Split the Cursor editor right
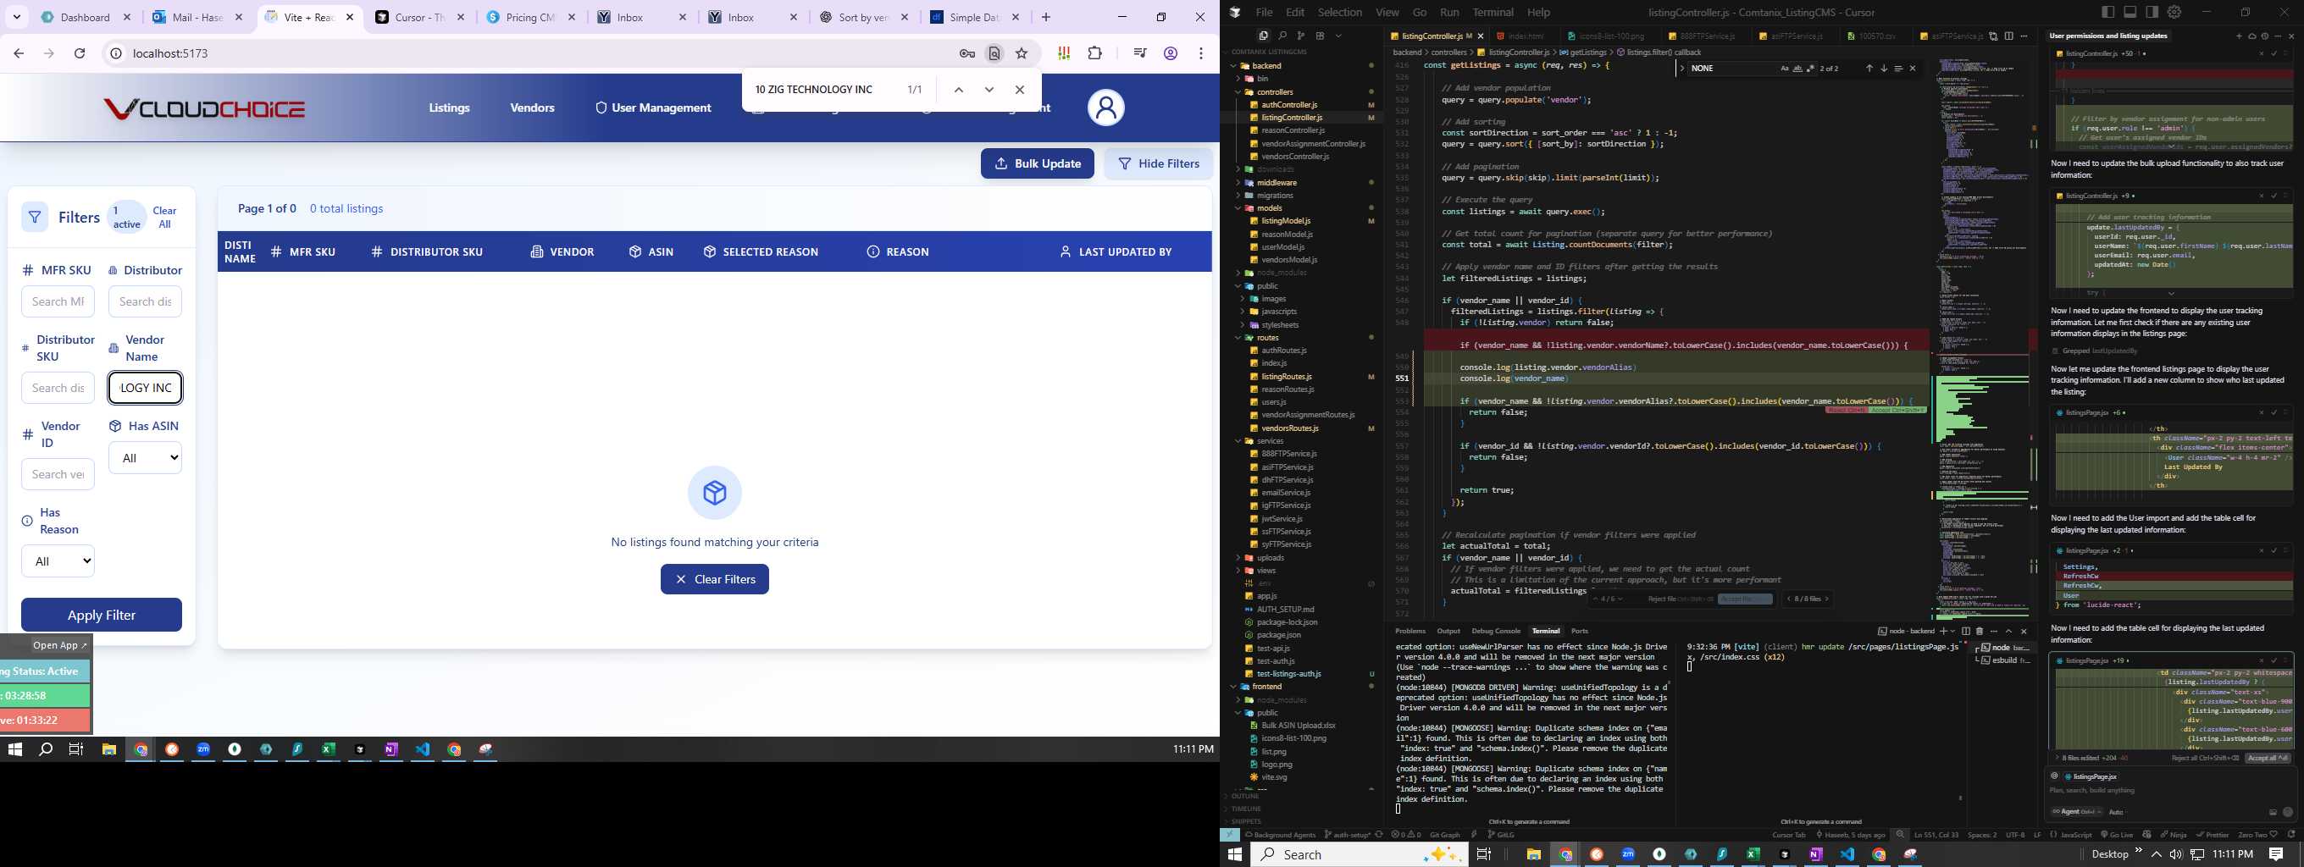Image resolution: width=2304 pixels, height=867 pixels. coord(2009,36)
